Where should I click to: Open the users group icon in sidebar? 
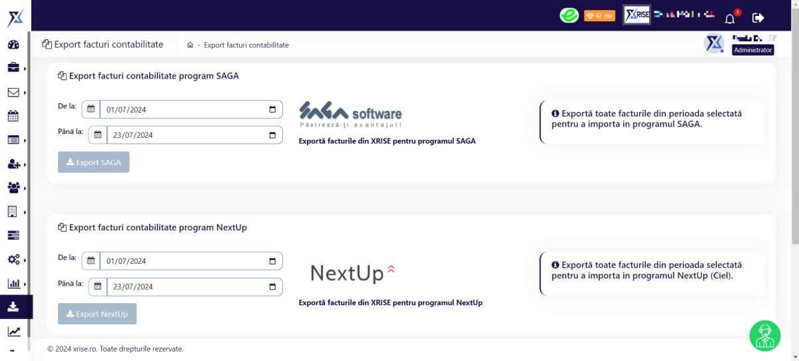[13, 188]
